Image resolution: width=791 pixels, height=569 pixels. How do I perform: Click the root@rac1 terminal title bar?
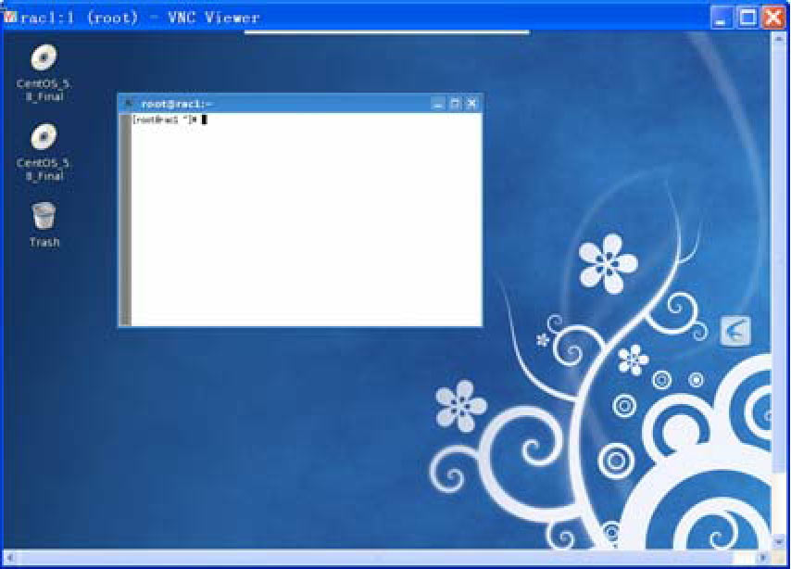point(300,104)
